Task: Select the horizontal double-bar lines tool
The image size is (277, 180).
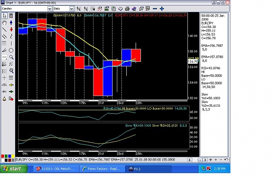Action: click(x=11, y=78)
